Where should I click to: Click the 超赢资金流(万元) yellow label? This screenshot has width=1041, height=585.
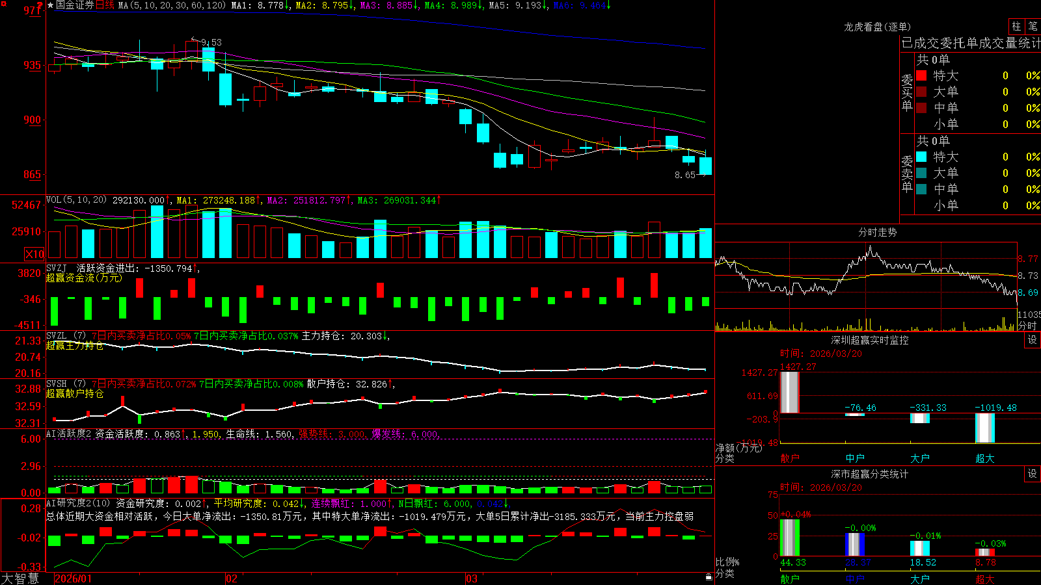[x=84, y=278]
